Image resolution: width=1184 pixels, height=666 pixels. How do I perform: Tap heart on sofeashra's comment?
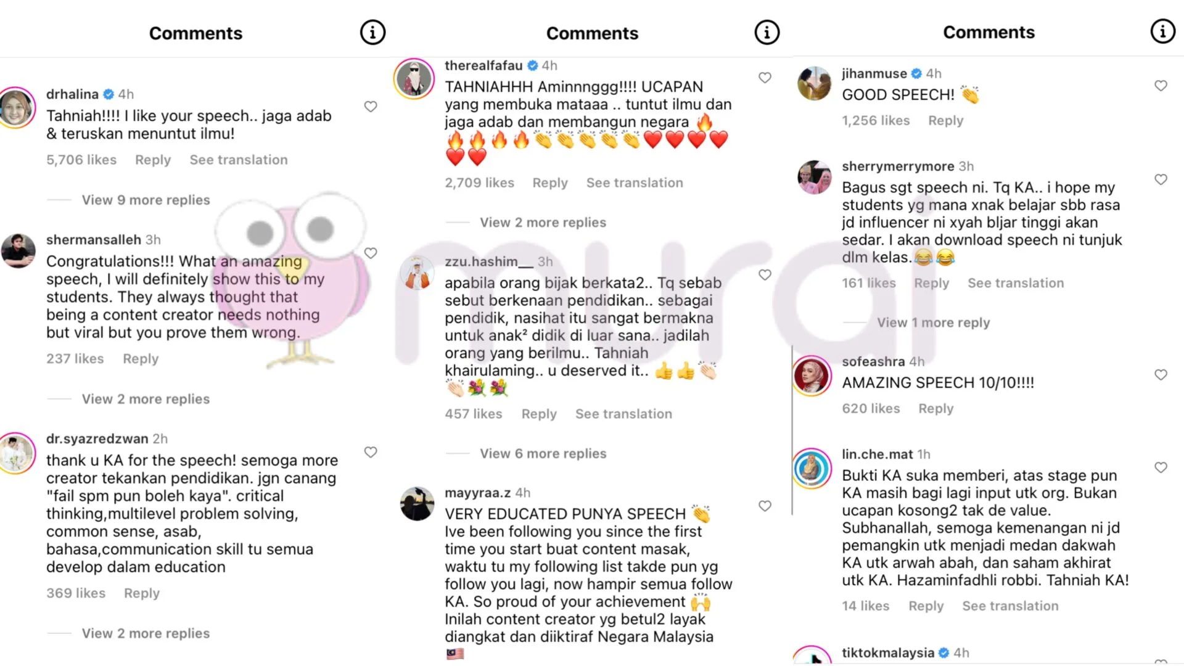coord(1161,375)
